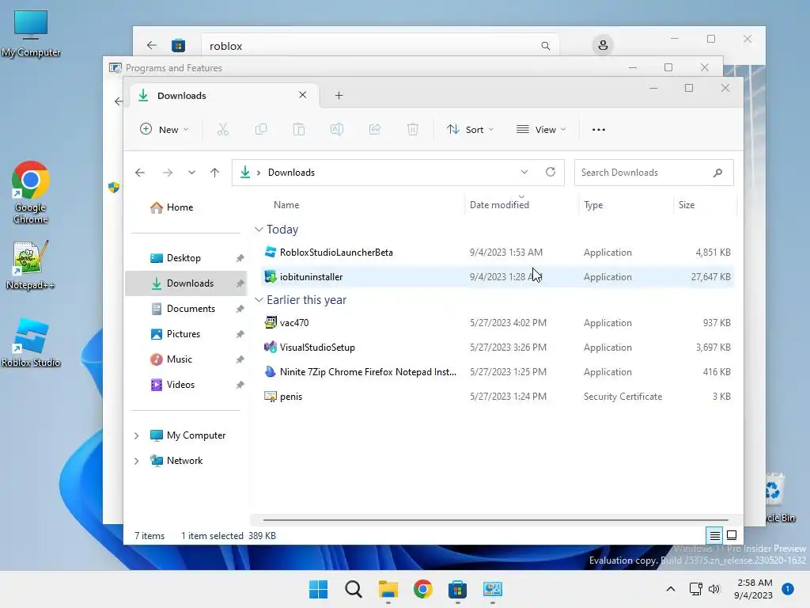Go back using the navigation back arrow
Viewport: 810px width, 608px height.
tap(140, 173)
